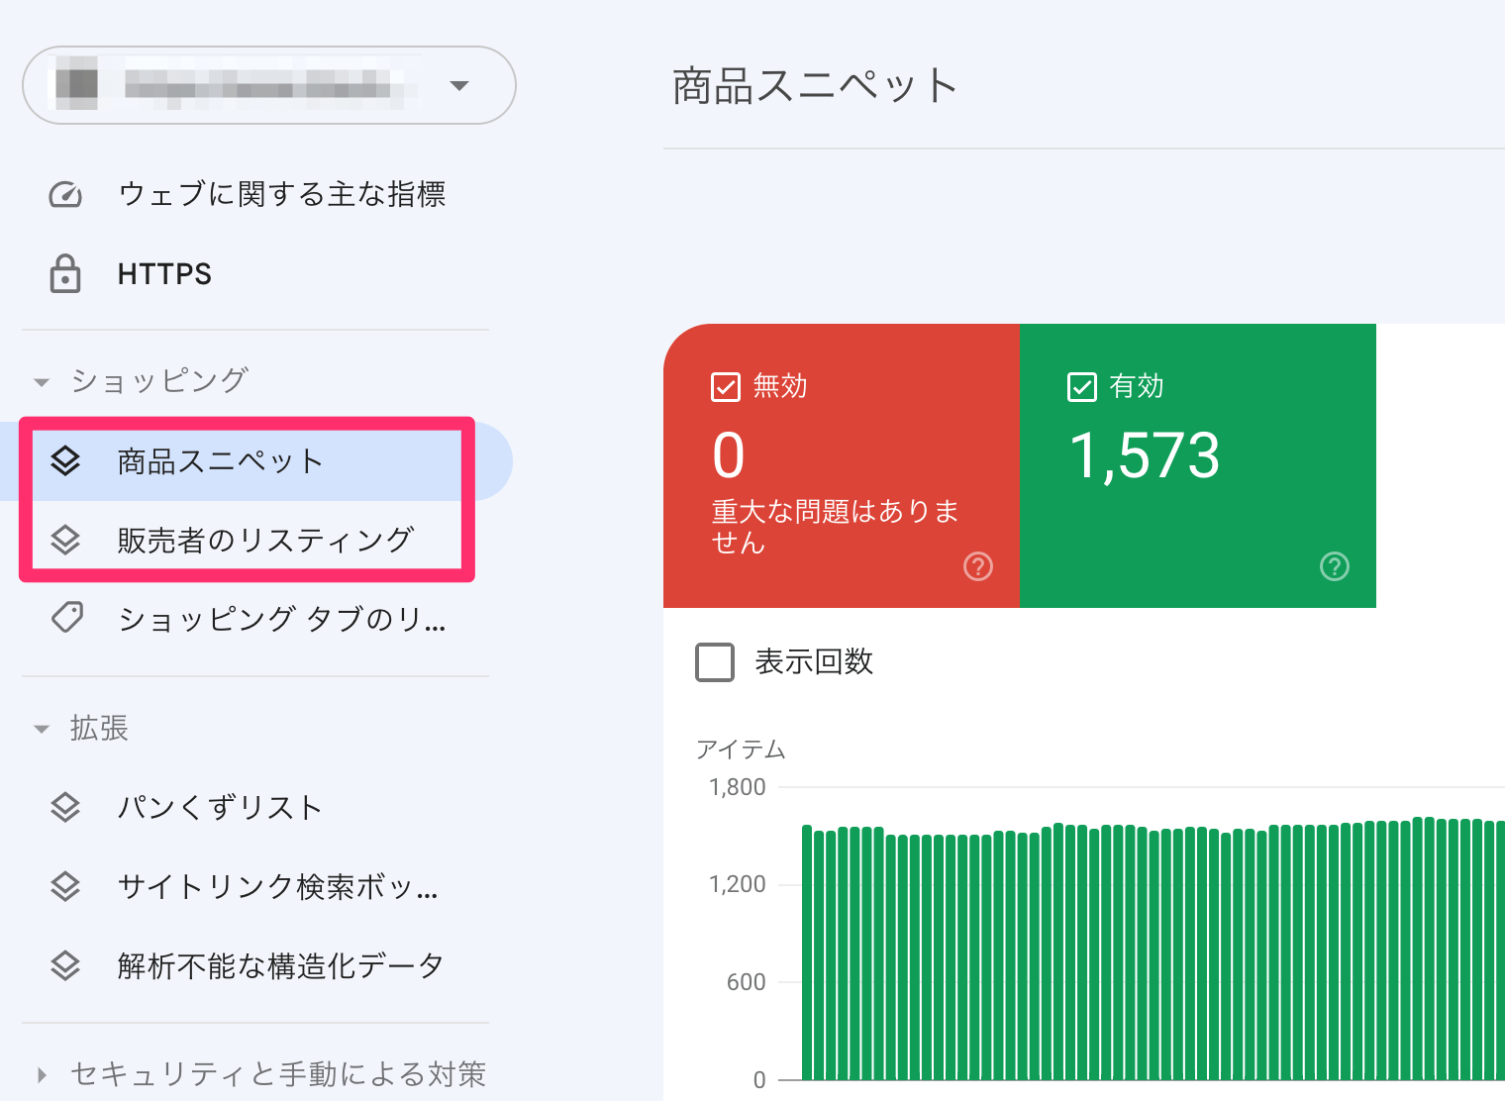The image size is (1505, 1101).
Task: Click the HTTPS padlock icon
Action: coord(65,273)
